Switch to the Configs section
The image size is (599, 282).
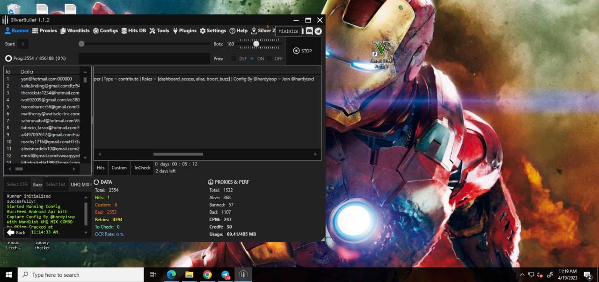point(105,31)
